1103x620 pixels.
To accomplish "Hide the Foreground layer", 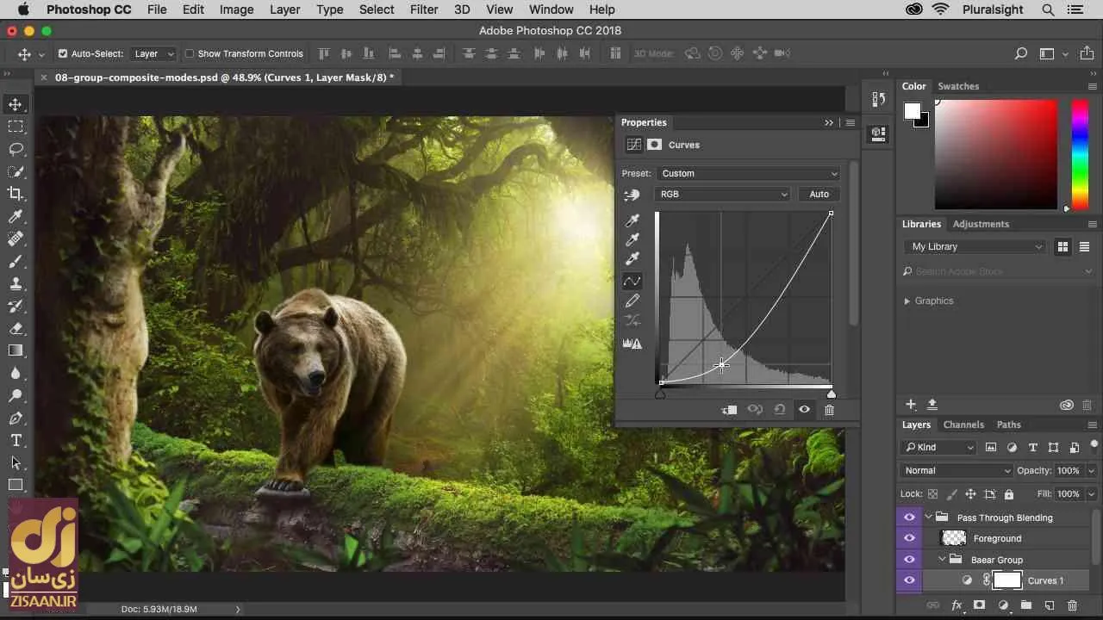I will [x=909, y=538].
